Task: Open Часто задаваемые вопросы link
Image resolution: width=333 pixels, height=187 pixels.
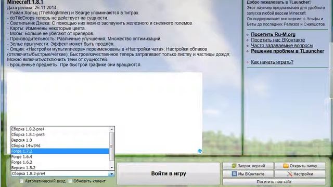Action: click(x=282, y=45)
